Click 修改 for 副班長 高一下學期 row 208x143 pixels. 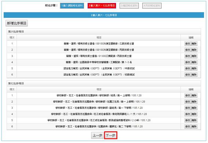187,108
